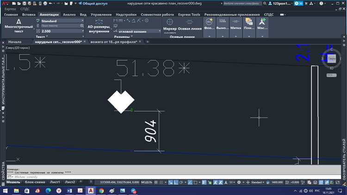347x195 pixels.
Task: Click the linear dimension icon in Размеры panel
Action: tap(116, 20)
